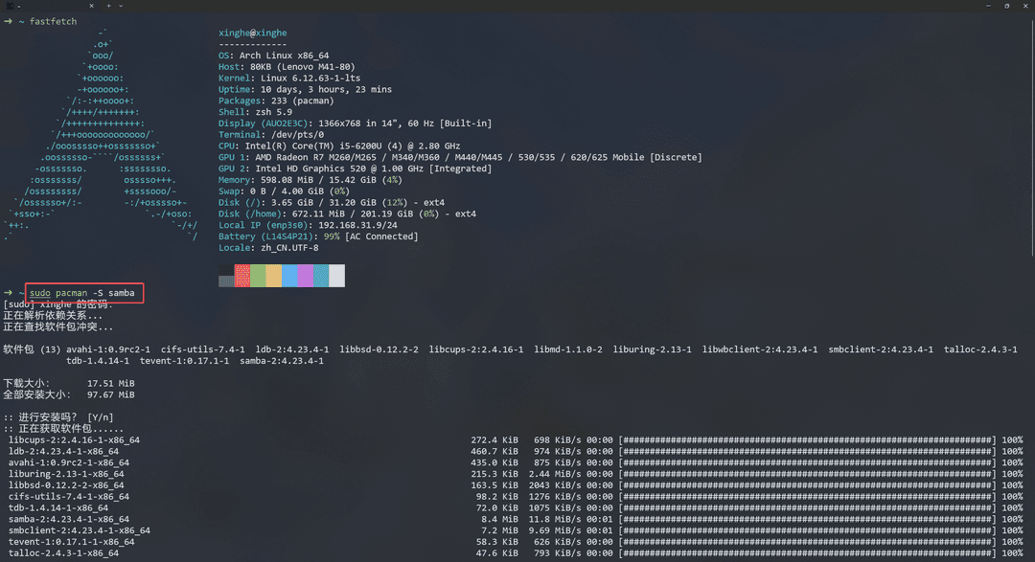The image size is (1035, 562).
Task: Click the green color block in fastfetch palette
Action: tap(258, 276)
